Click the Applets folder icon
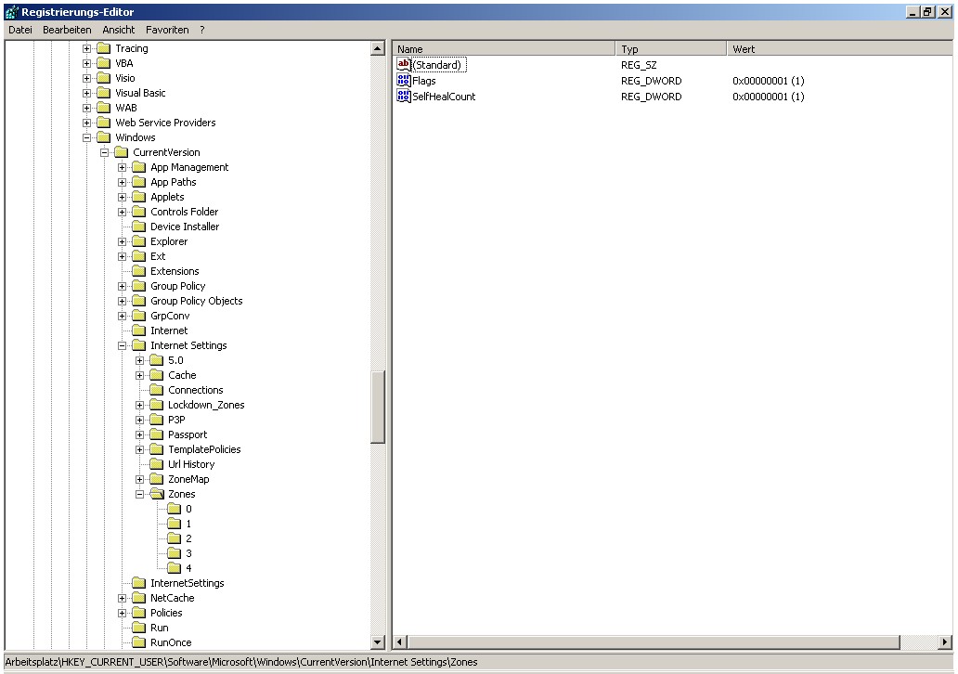 pos(139,197)
